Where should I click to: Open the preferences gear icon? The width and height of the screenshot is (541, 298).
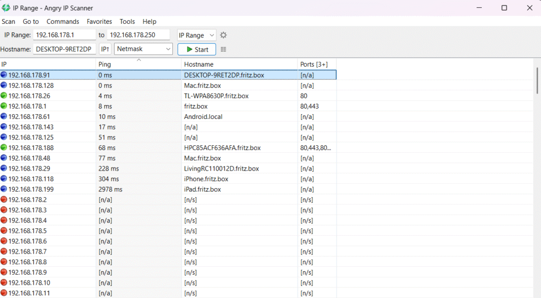pyautogui.click(x=223, y=35)
